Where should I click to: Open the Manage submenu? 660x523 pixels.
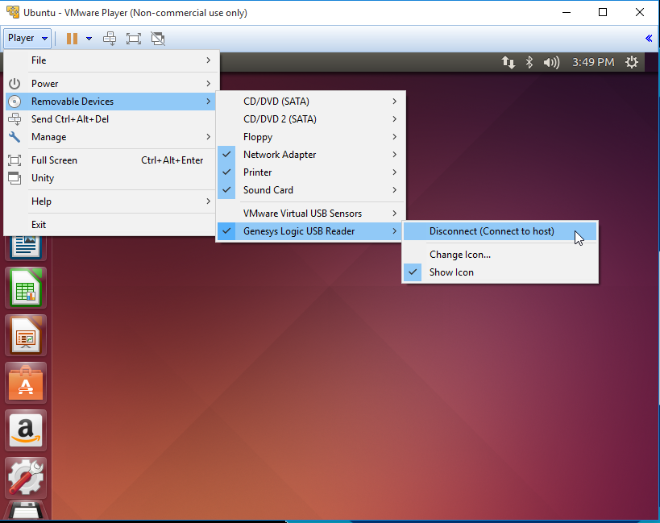pyautogui.click(x=48, y=137)
